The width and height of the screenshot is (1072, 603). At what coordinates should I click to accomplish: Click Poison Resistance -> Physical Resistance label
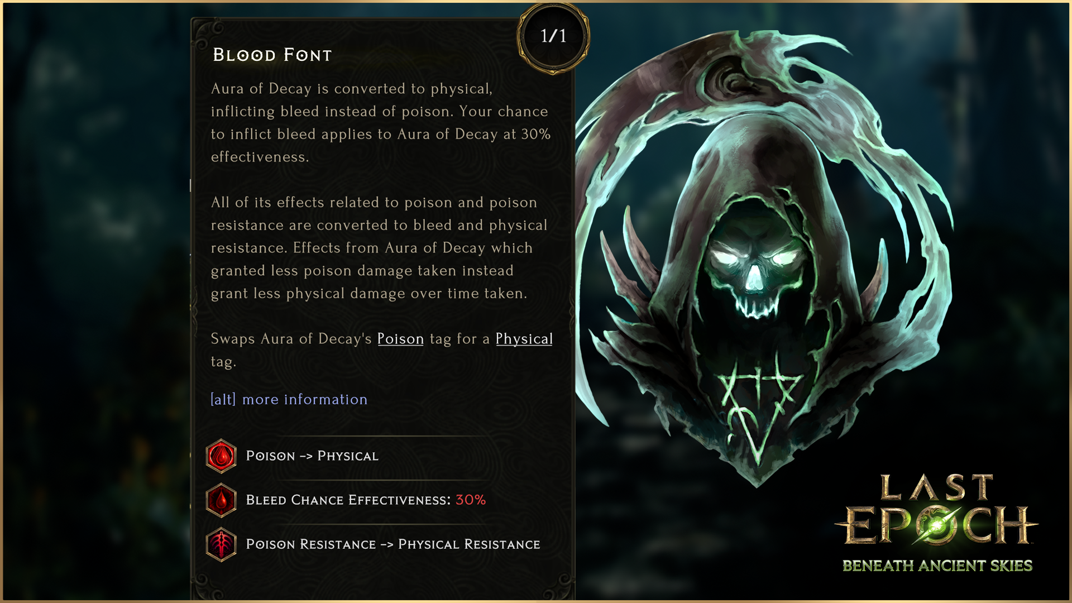pyautogui.click(x=393, y=544)
